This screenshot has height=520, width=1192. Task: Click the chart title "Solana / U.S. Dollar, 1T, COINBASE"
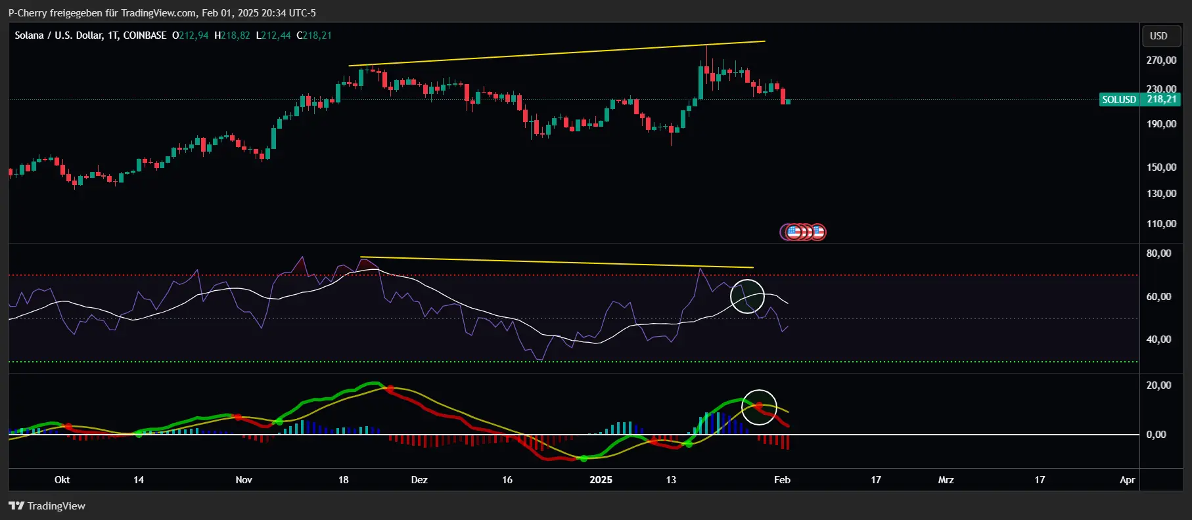tap(91, 35)
